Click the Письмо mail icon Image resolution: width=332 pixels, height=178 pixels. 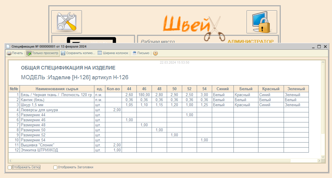point(134,53)
